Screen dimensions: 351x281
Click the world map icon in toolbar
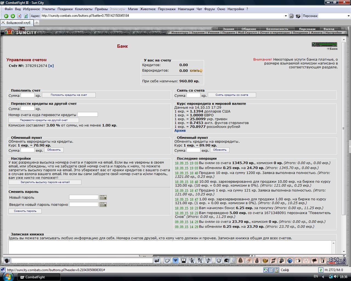tap(265, 260)
